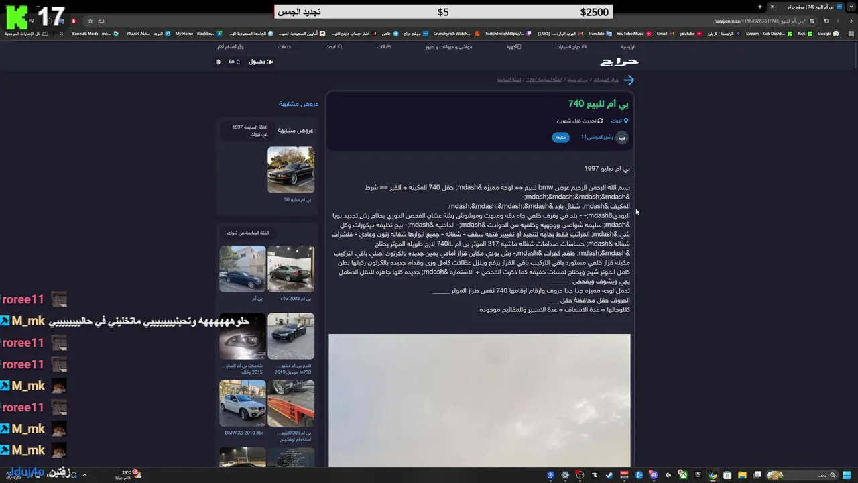Open the Haraj logo home link
Image resolution: width=858 pixels, height=483 pixels.
click(619, 62)
